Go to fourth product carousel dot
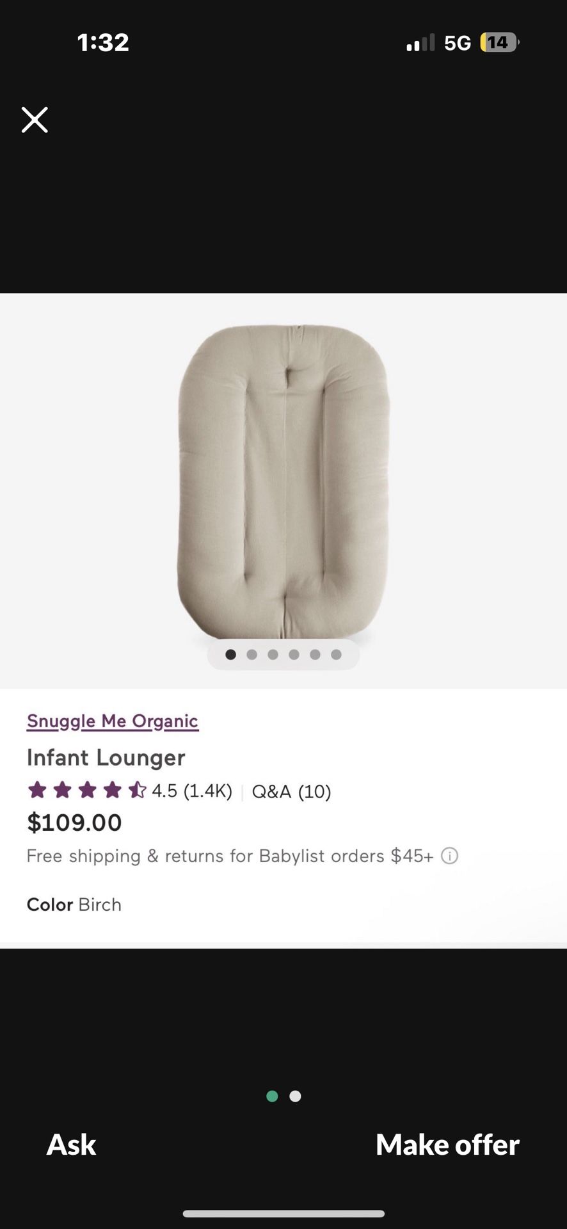567x1229 pixels. pos(294,654)
